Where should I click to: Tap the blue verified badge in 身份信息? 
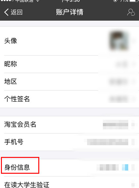pyautogui.click(x=125, y=167)
